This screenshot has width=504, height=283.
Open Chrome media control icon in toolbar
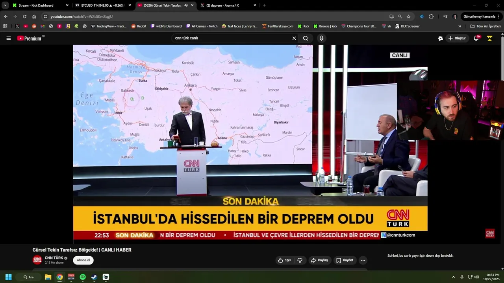[x=445, y=17]
